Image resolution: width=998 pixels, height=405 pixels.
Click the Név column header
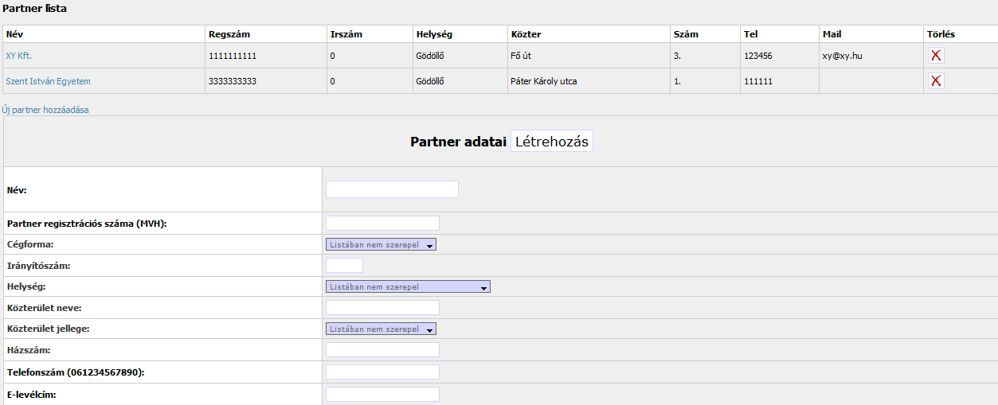tap(104, 34)
